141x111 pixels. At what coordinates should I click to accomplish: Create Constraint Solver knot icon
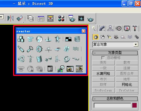[21, 59]
